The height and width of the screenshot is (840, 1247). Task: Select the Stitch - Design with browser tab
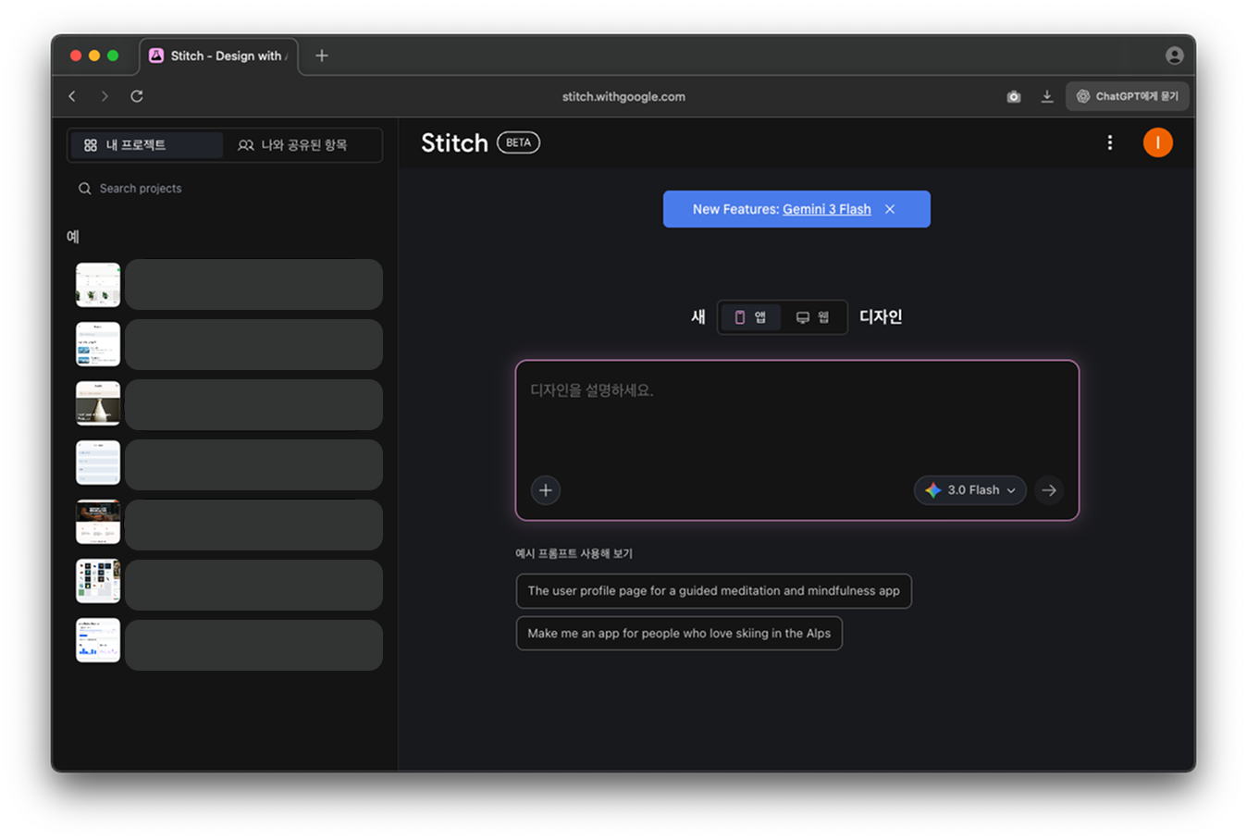point(219,56)
